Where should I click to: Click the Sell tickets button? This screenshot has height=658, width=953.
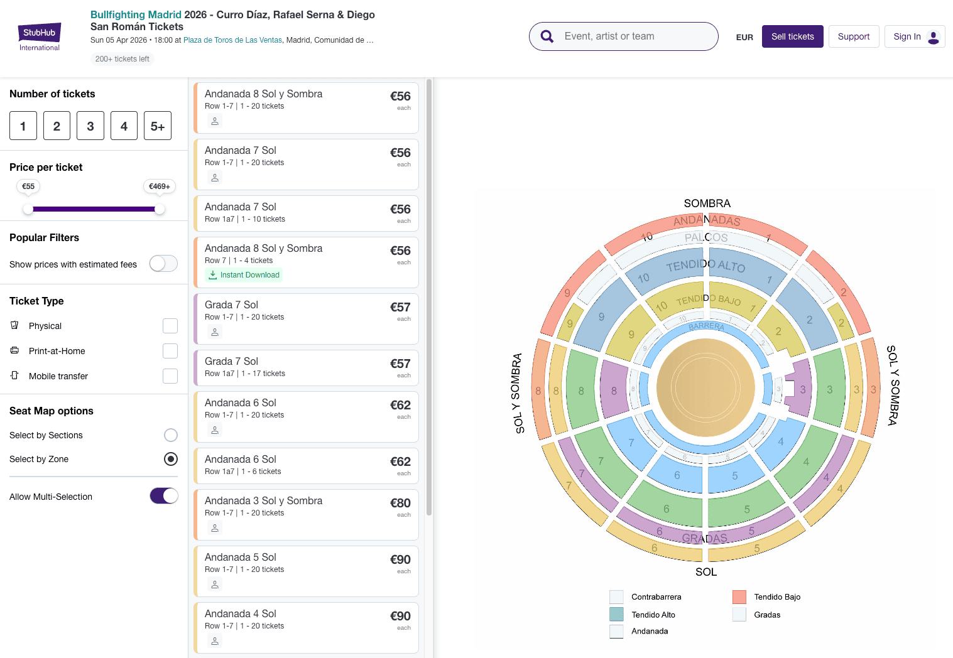[793, 36]
